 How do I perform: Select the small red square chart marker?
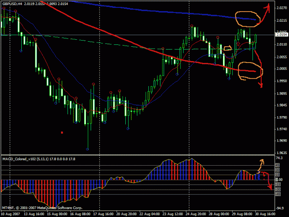pyautogui.click(x=62, y=133)
